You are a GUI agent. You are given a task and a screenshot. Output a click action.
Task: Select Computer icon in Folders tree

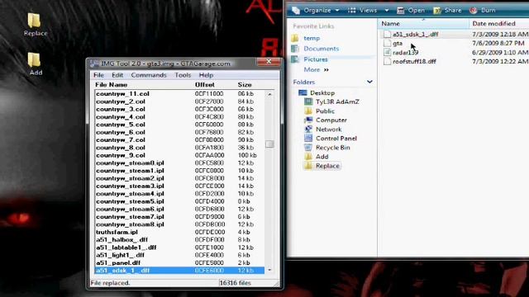pos(308,120)
